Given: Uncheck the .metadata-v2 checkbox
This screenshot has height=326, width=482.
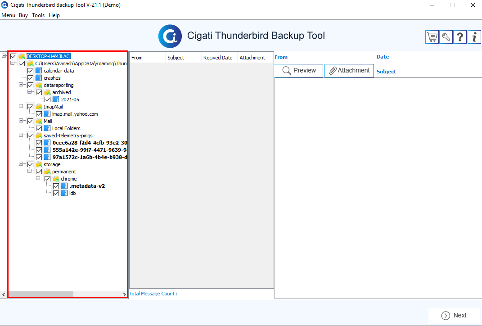Looking at the screenshot, I should [56, 186].
